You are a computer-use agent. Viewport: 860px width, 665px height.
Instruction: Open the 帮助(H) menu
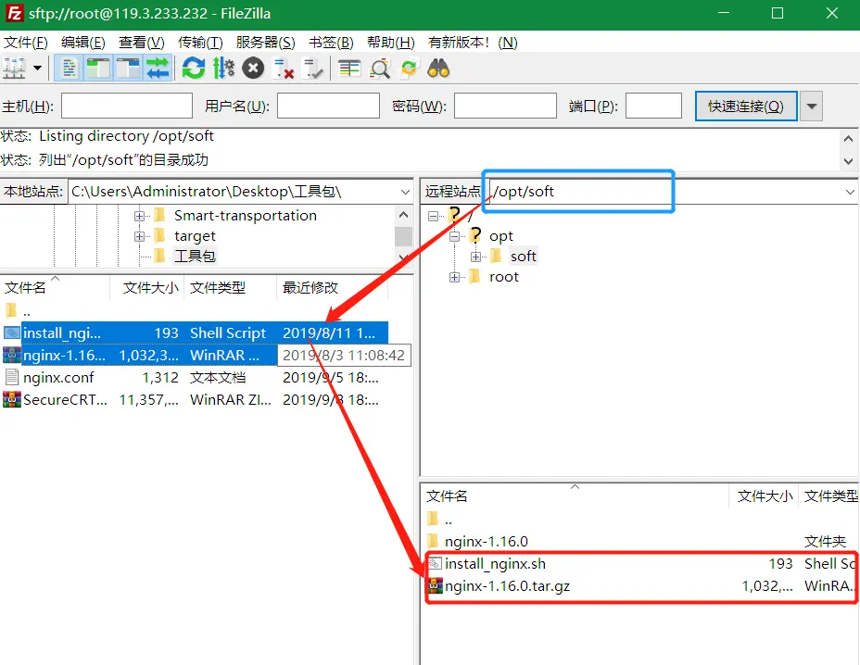coord(390,43)
